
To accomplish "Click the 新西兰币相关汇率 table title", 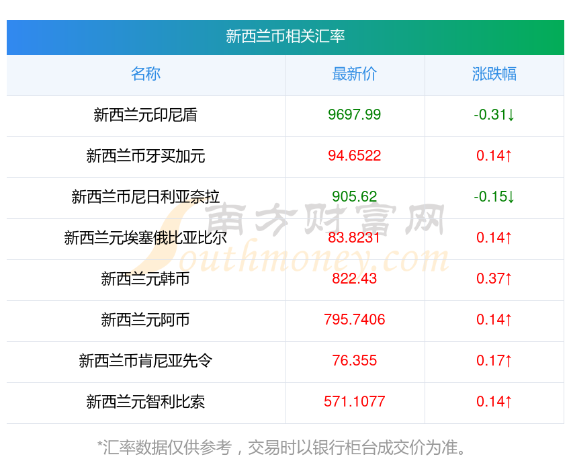I will click(x=285, y=36).
